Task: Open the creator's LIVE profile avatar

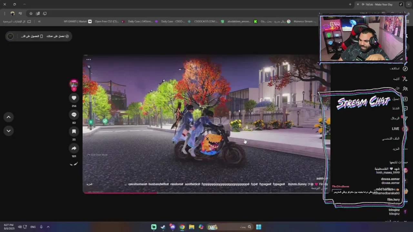Action: point(74,84)
